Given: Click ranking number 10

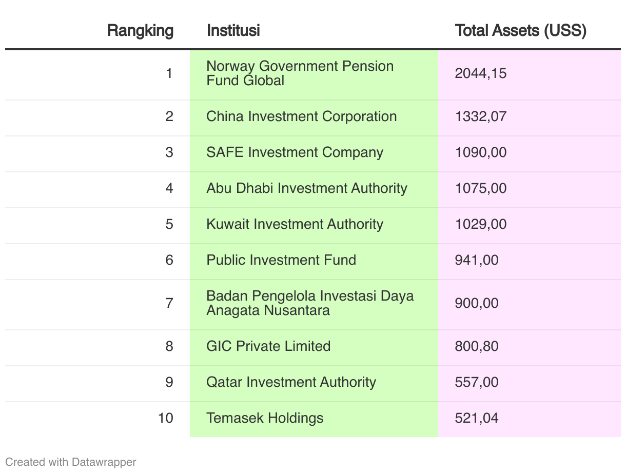Looking at the screenshot, I should click(166, 418).
